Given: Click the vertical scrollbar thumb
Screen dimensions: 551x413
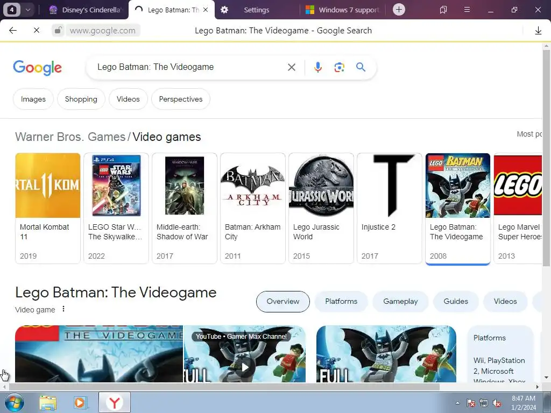Looking at the screenshot, I should coord(547,158).
